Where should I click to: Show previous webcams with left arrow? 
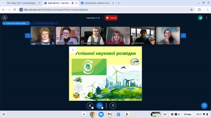click(x=28, y=36)
